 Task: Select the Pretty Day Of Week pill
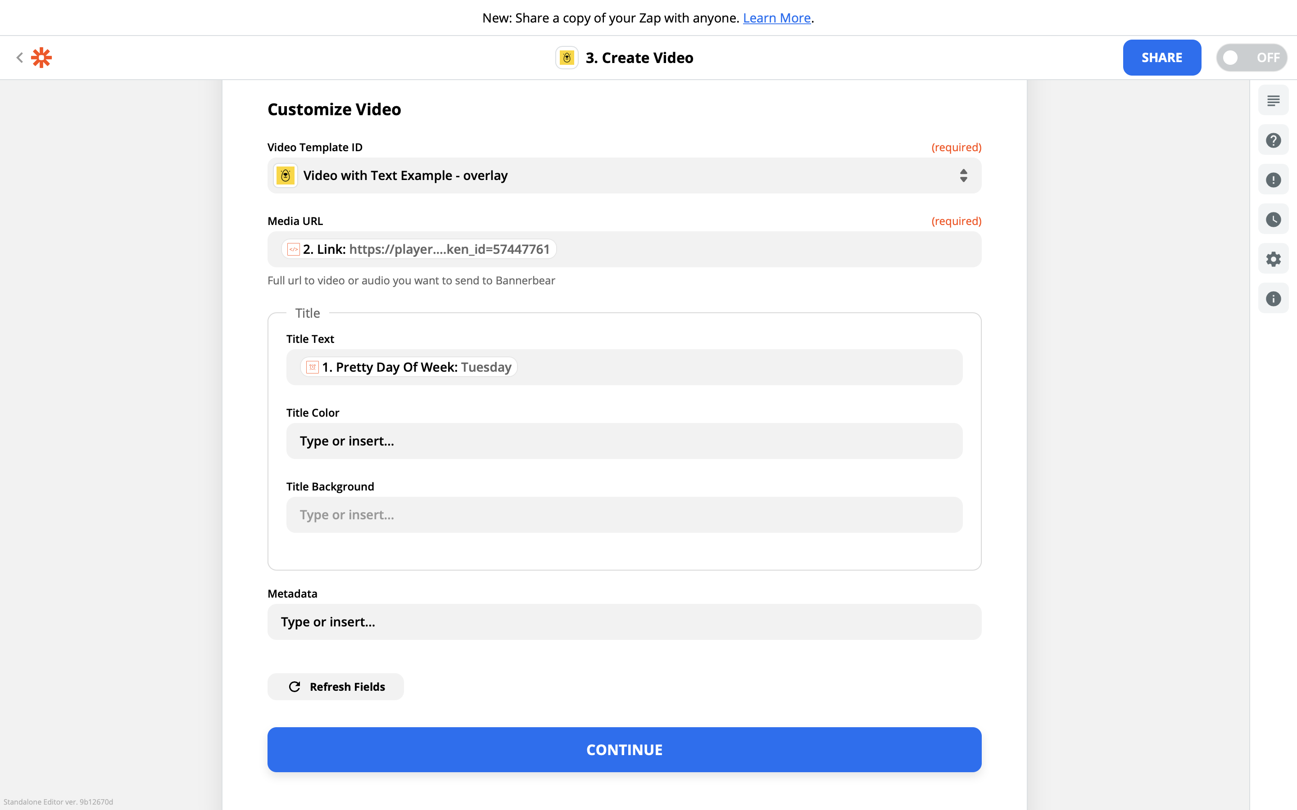[x=409, y=367]
